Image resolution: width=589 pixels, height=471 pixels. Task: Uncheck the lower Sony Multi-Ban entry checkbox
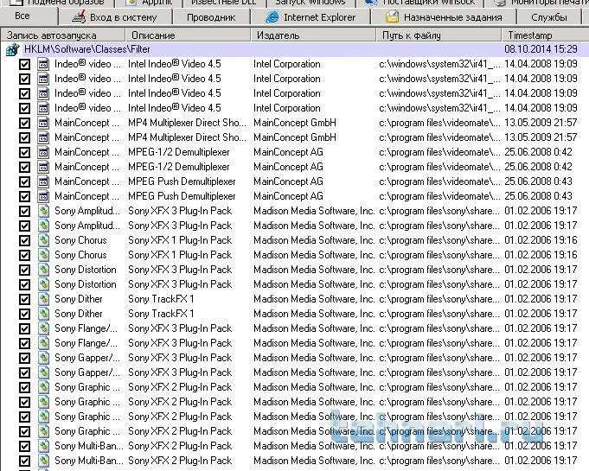point(24,461)
